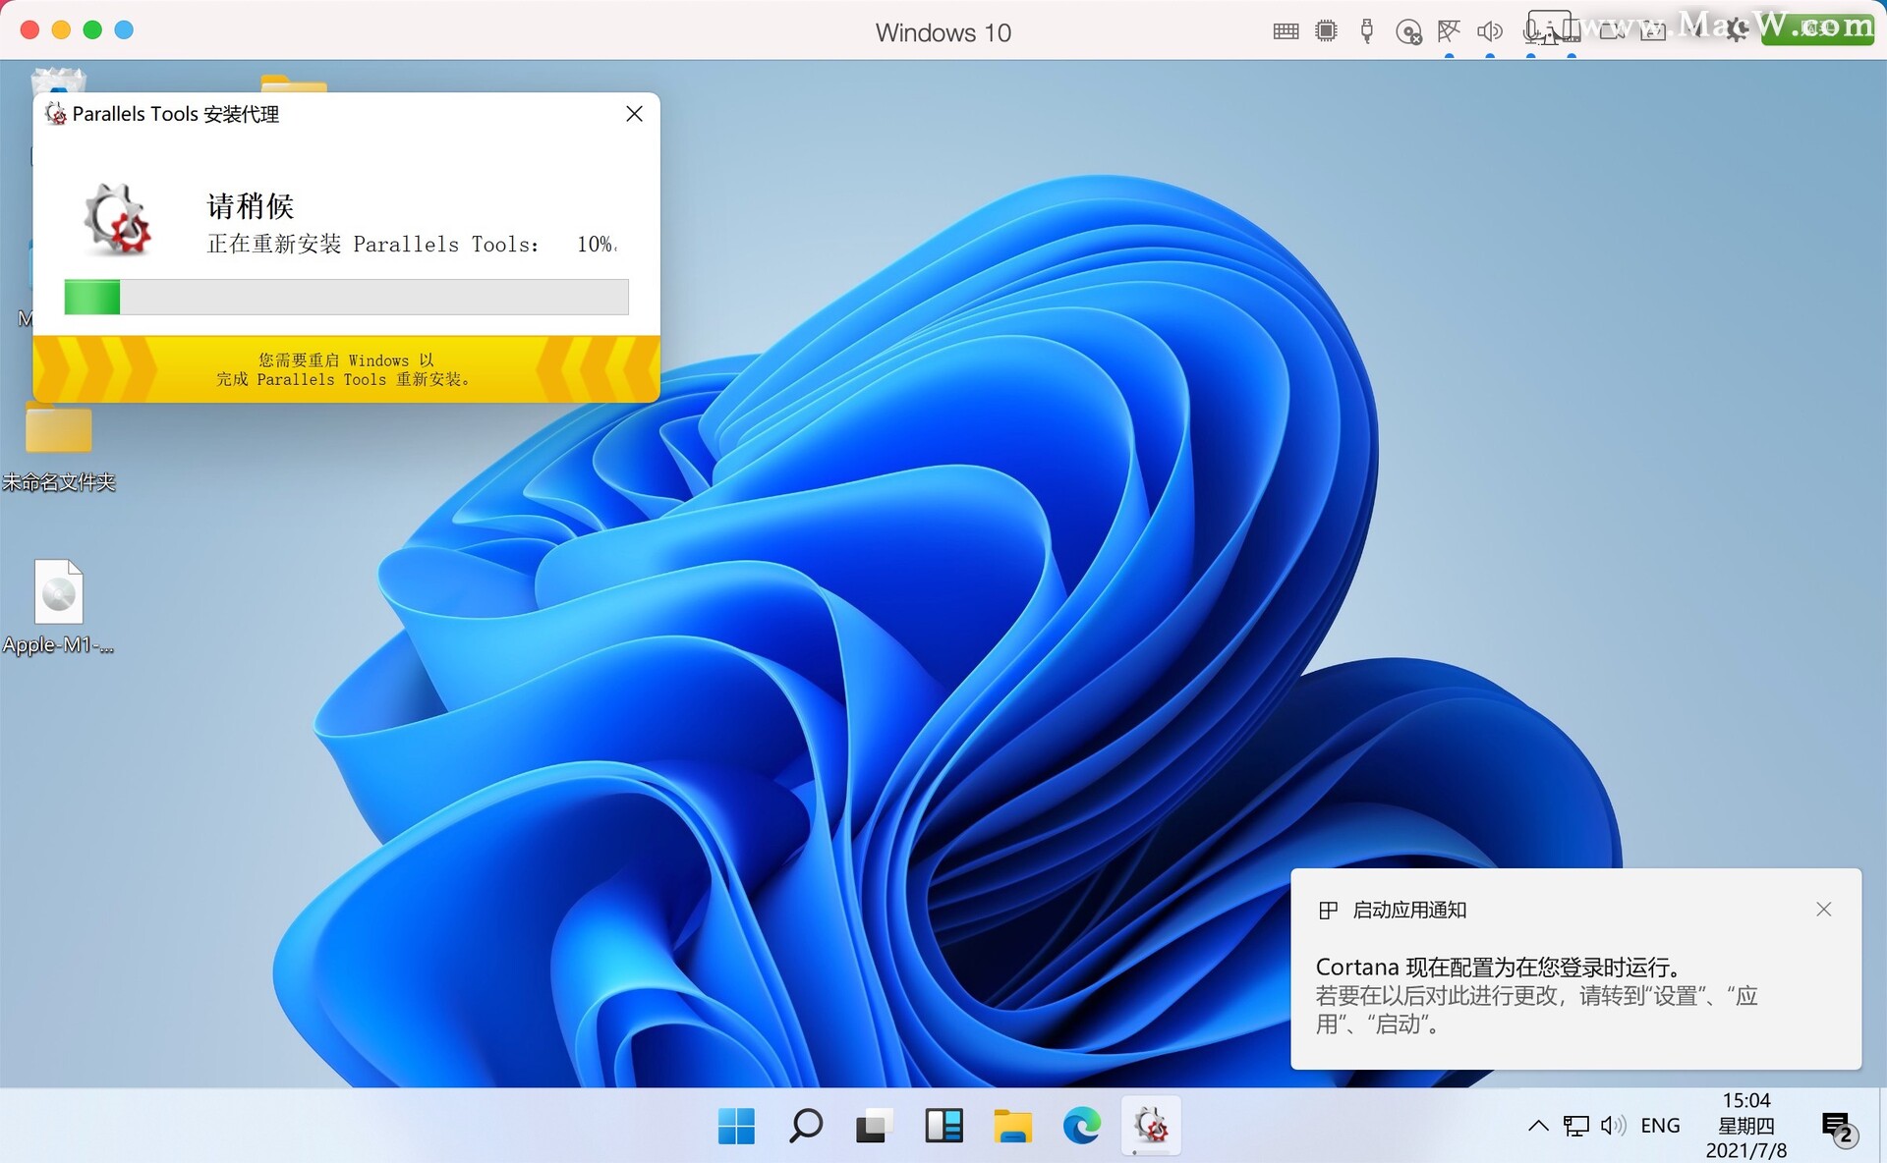Click the taskbar volume icon
The image size is (1887, 1163).
point(1613,1126)
